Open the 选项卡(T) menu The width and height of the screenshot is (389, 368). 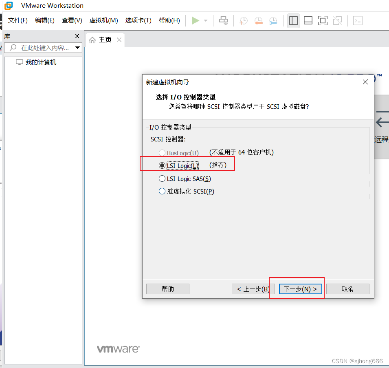click(138, 20)
